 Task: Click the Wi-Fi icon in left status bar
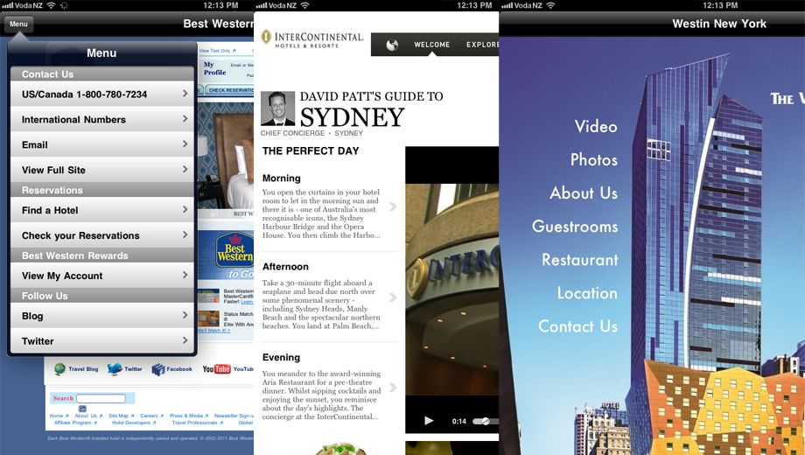click(51, 5)
